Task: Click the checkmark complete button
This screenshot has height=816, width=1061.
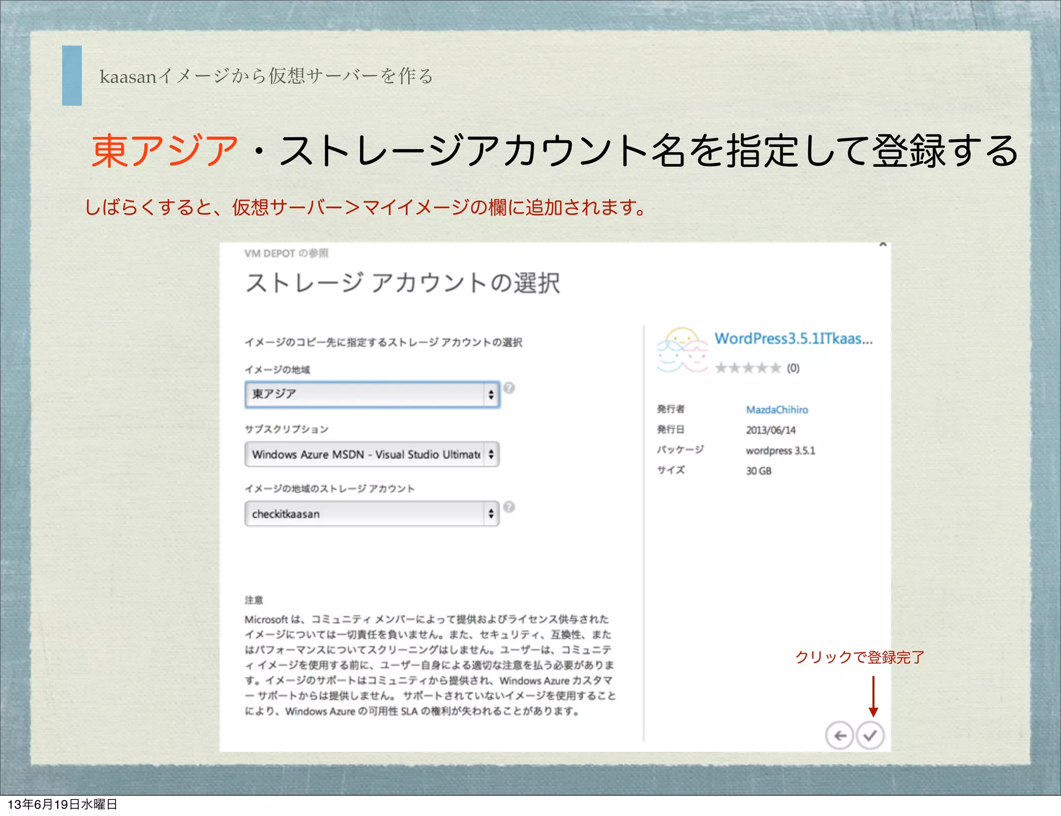Action: 870,735
